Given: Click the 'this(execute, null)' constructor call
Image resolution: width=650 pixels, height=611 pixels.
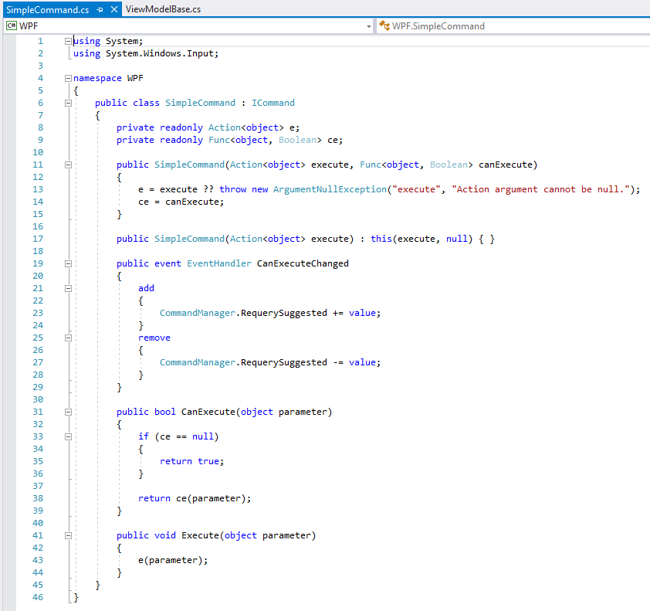Looking at the screenshot, I should pyautogui.click(x=421, y=239).
